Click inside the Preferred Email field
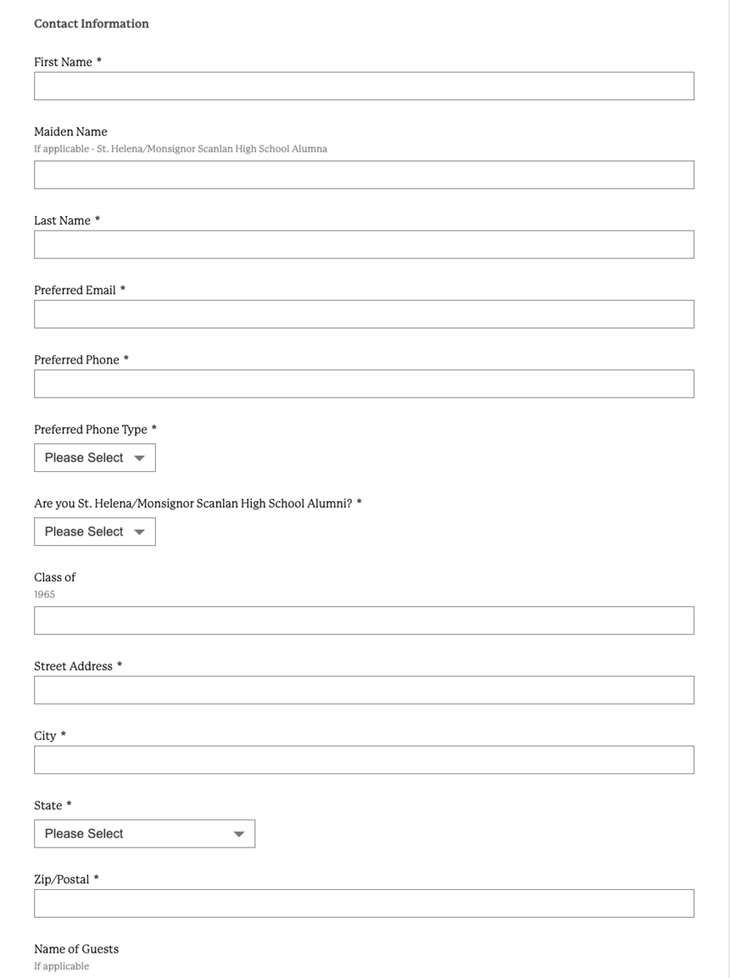Image resolution: width=730 pixels, height=978 pixels. coord(364,314)
